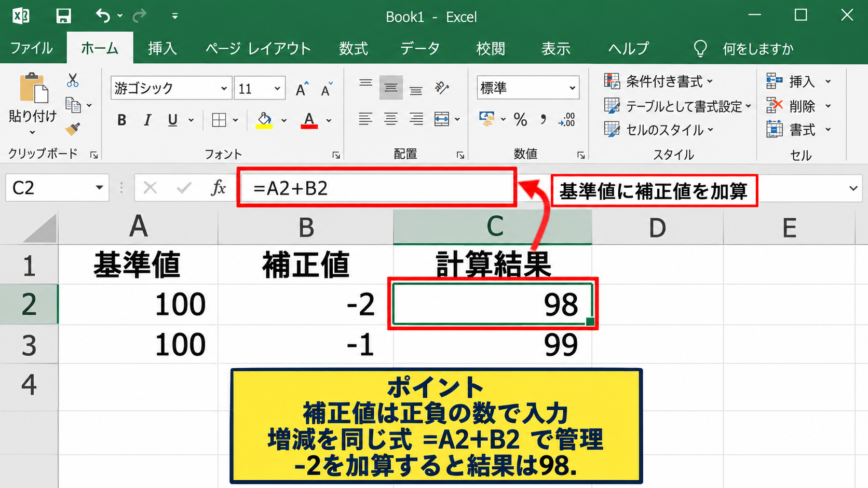Pick the red font color button
Viewport: 868px width, 488px height.
(x=309, y=120)
